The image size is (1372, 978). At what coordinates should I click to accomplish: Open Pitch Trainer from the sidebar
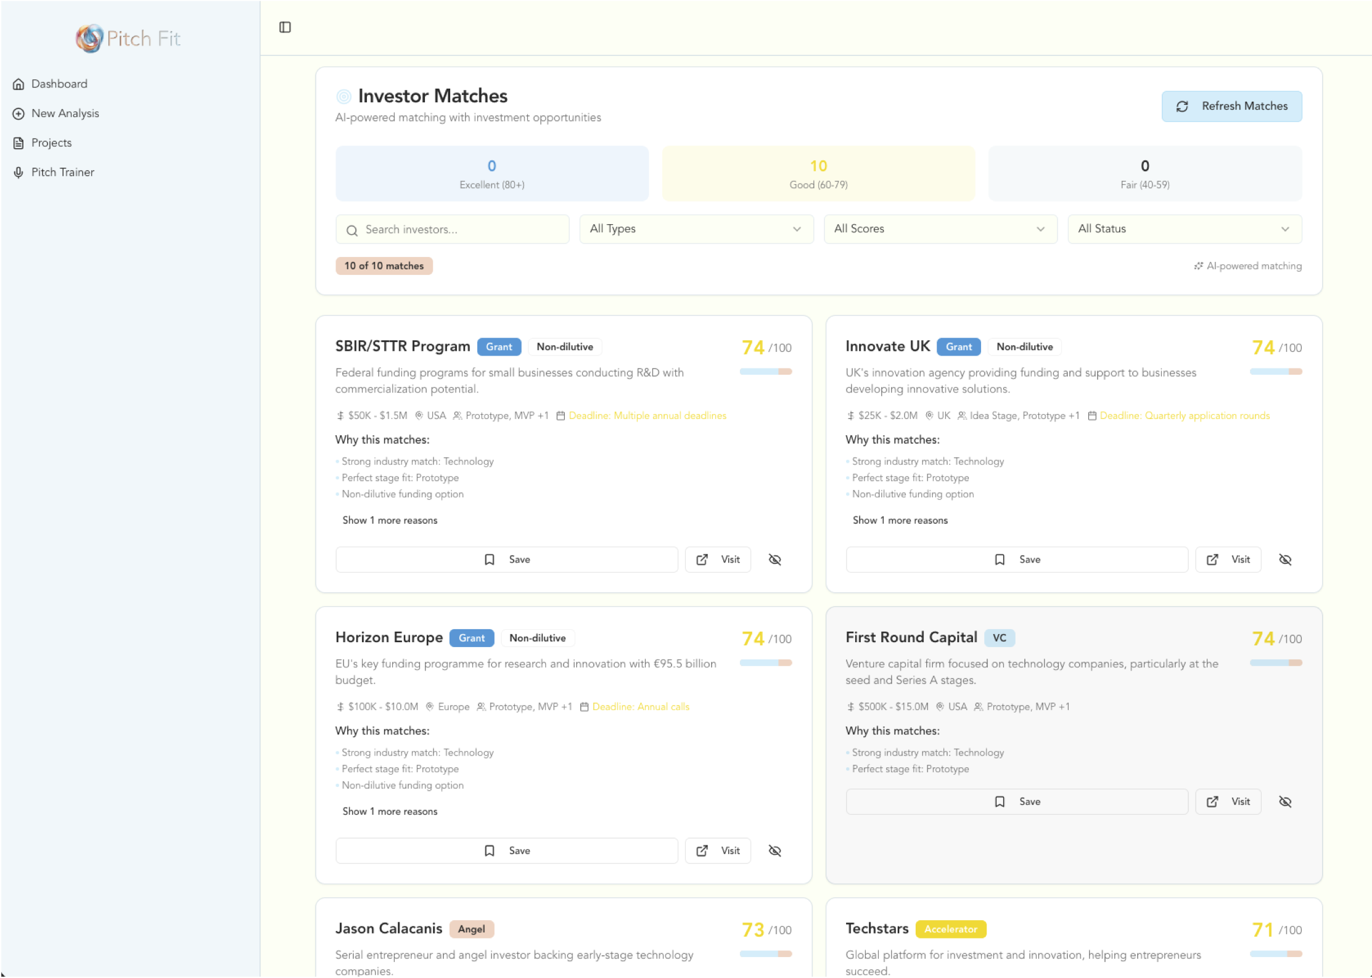(x=63, y=173)
